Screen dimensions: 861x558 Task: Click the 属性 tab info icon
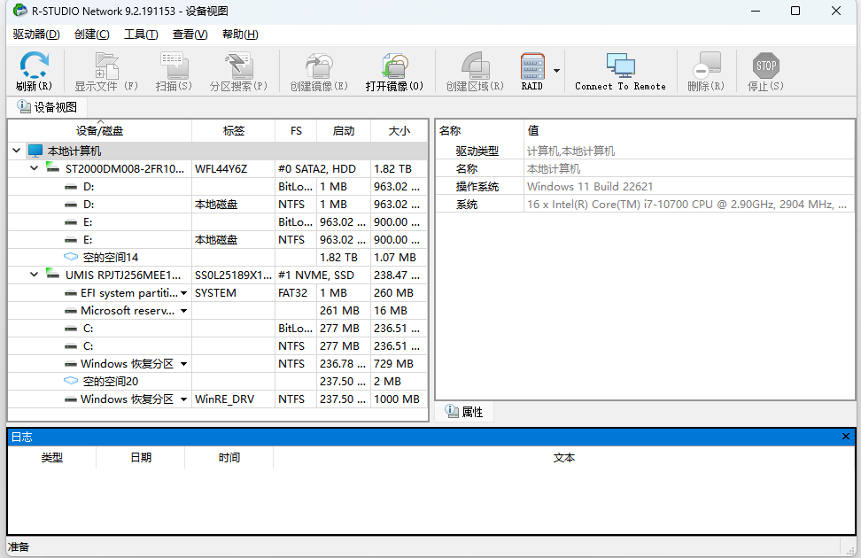tap(452, 411)
